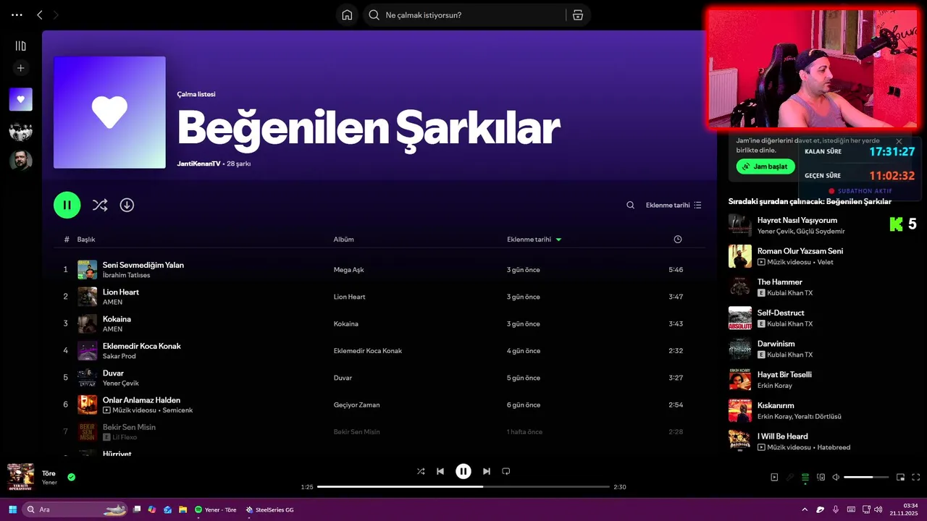Viewport: 927px width, 521px height.
Task: Select Eklemedir Koca Konak track title
Action: click(142, 346)
